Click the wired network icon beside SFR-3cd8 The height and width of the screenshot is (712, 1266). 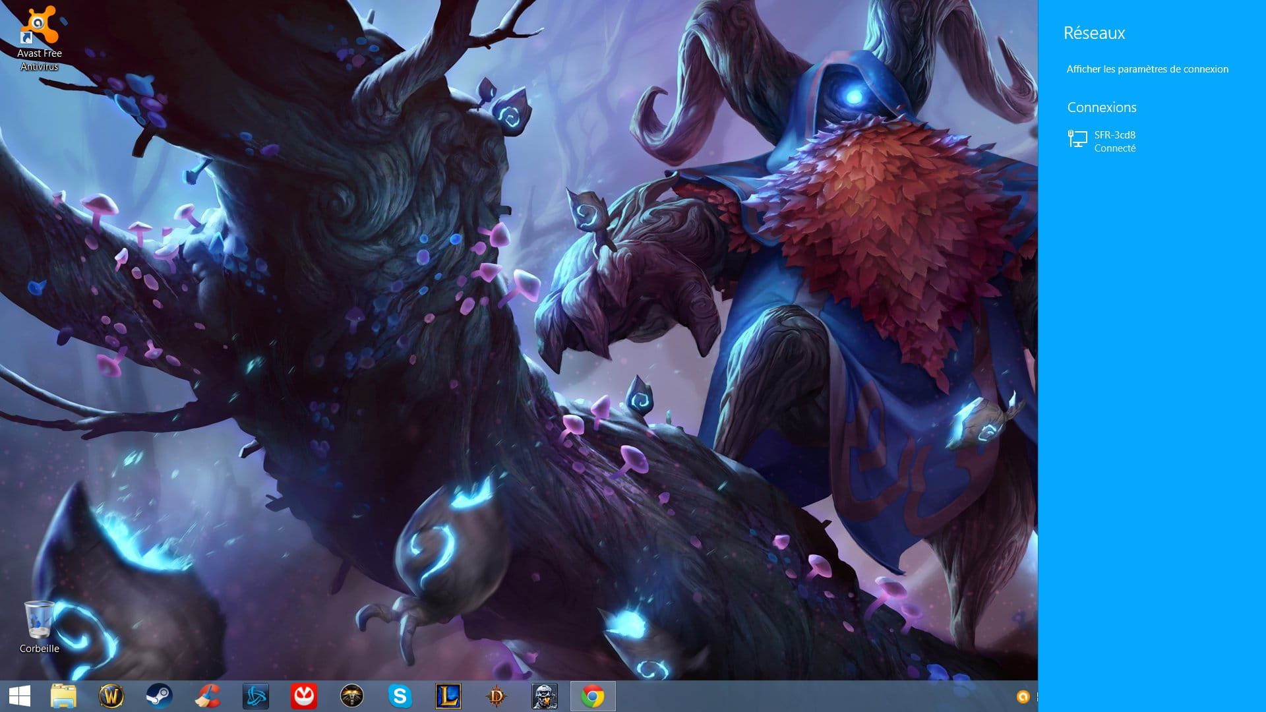1077,139
